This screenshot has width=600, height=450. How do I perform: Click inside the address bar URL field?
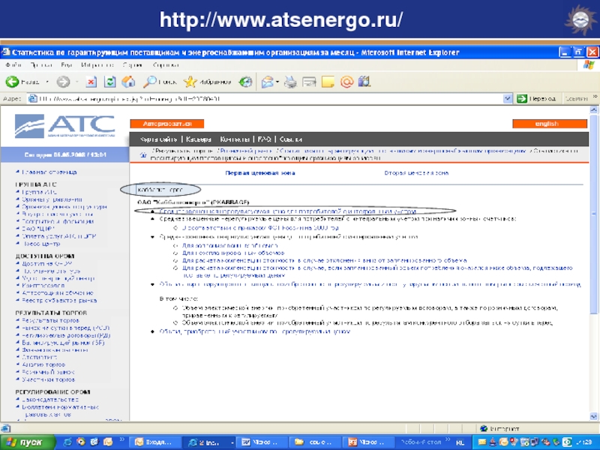click(x=262, y=98)
